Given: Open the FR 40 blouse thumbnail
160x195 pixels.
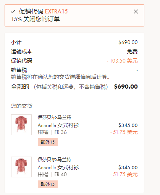Looking at the screenshot, I should (21, 167).
